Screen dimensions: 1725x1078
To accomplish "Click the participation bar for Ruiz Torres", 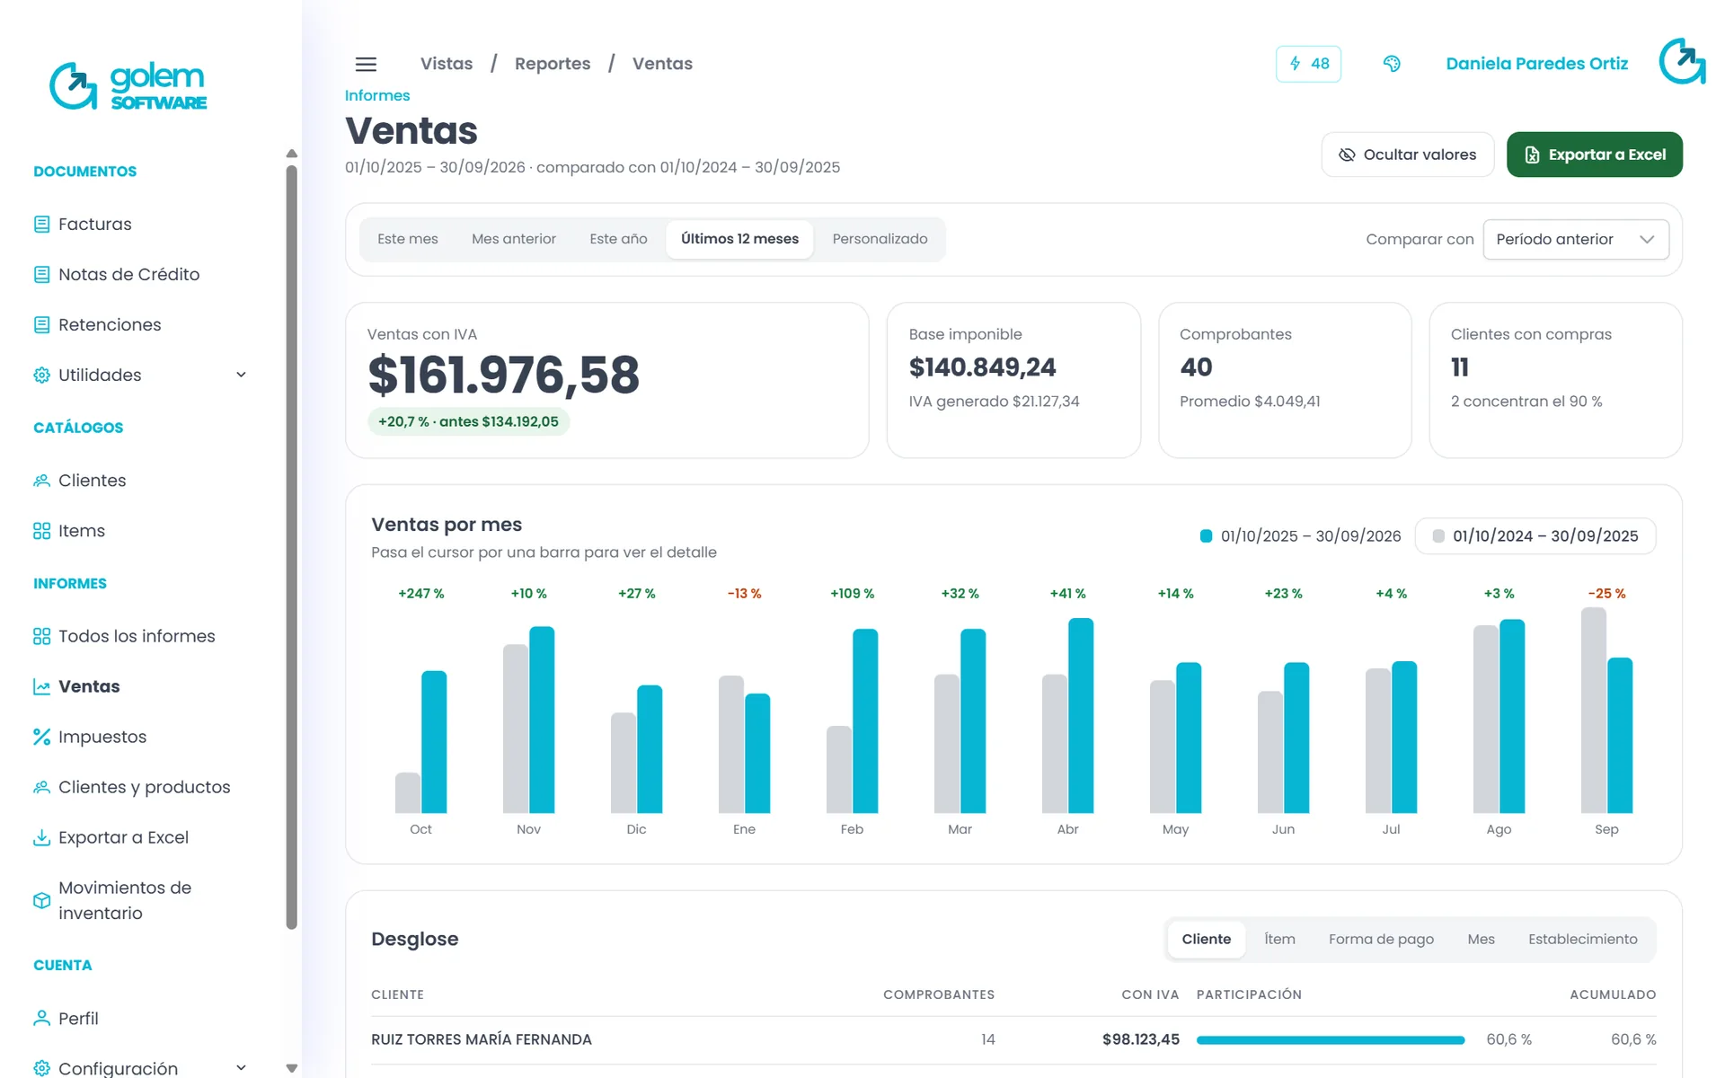I will [1330, 1040].
